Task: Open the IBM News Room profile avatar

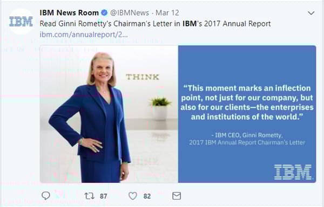Action: pyautogui.click(x=21, y=22)
